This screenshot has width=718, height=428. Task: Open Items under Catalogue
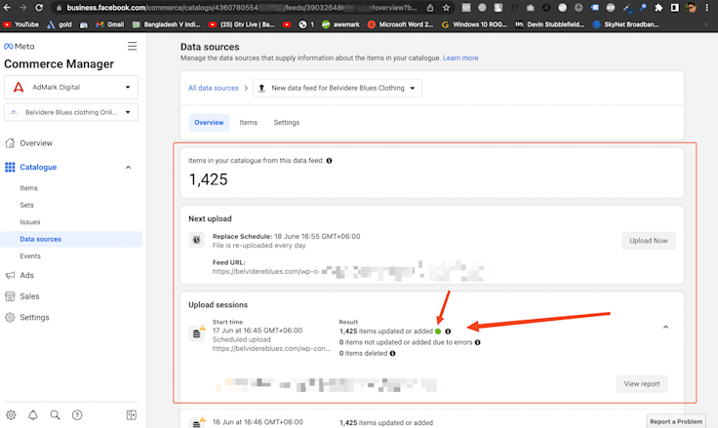tap(28, 188)
